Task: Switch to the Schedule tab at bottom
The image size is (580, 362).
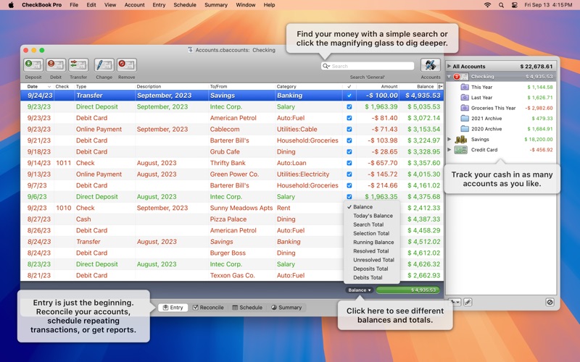Action: (x=247, y=307)
